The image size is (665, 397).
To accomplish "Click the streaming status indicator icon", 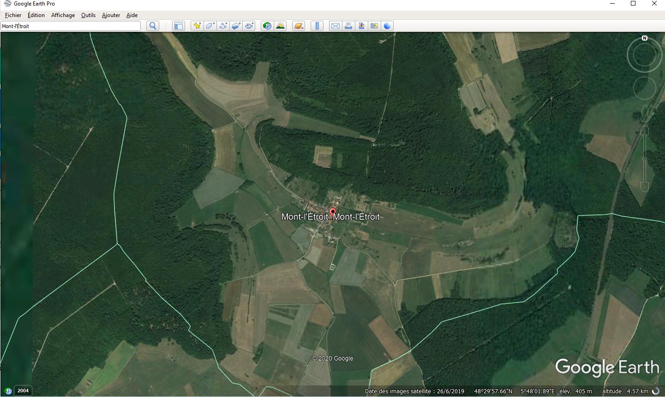I will 656,391.
